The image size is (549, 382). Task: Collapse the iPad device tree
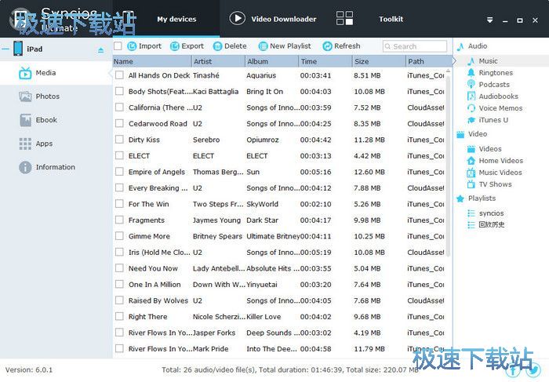point(5,49)
